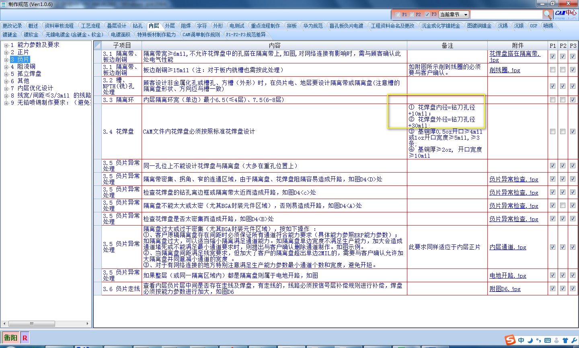Click the 附件 column header

click(x=518, y=45)
